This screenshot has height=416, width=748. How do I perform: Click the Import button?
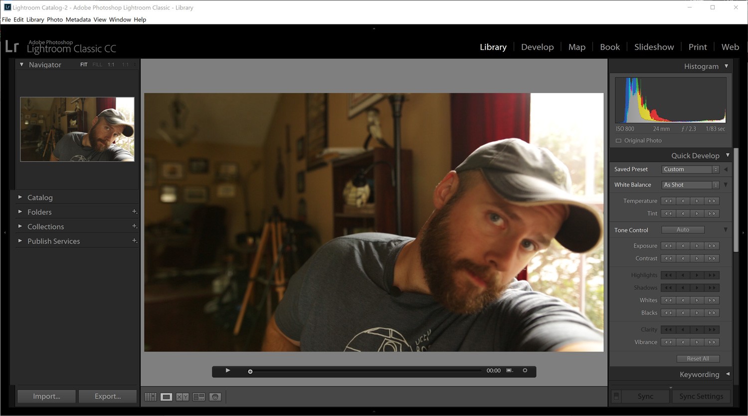pyautogui.click(x=46, y=396)
